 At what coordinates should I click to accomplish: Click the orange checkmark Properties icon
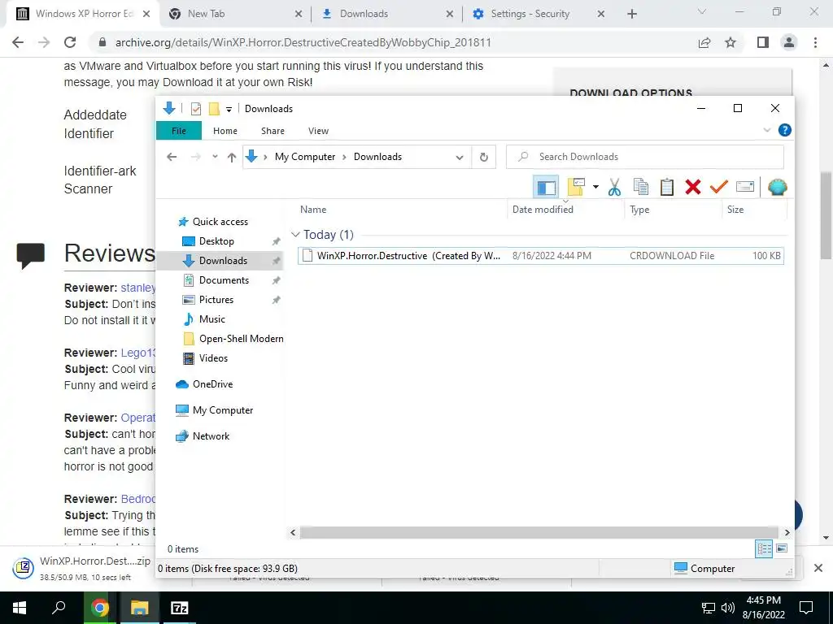pyautogui.click(x=719, y=187)
